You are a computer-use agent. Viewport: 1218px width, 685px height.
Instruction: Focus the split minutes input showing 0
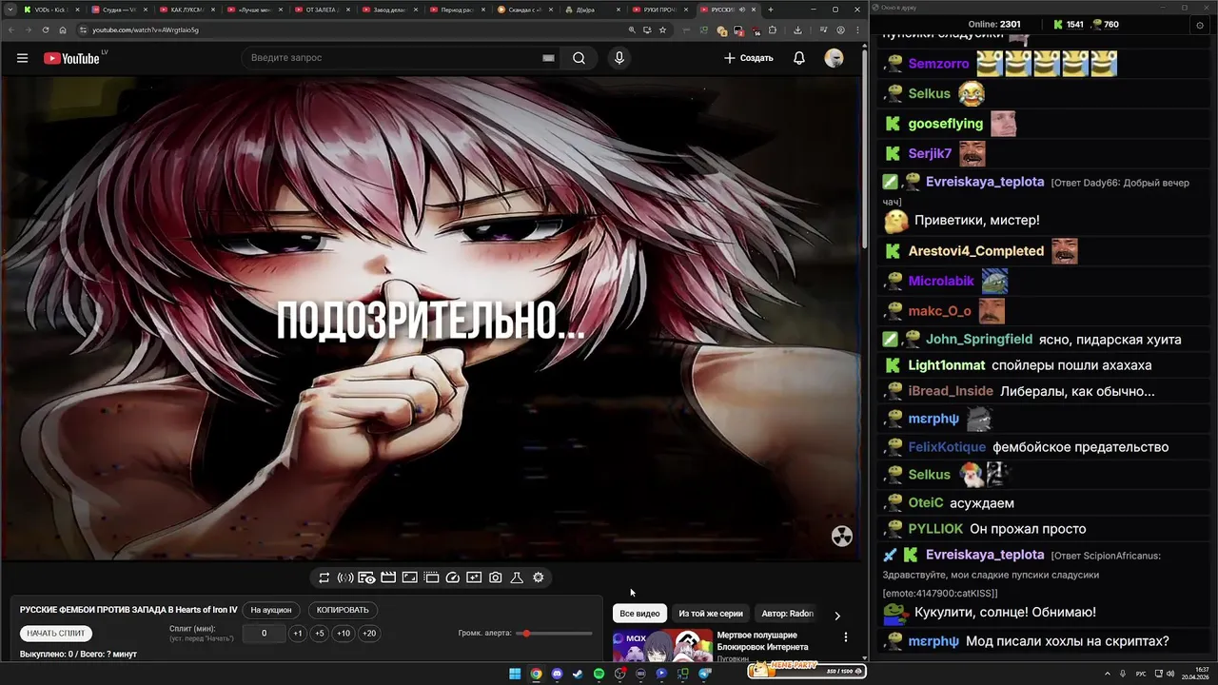click(264, 634)
